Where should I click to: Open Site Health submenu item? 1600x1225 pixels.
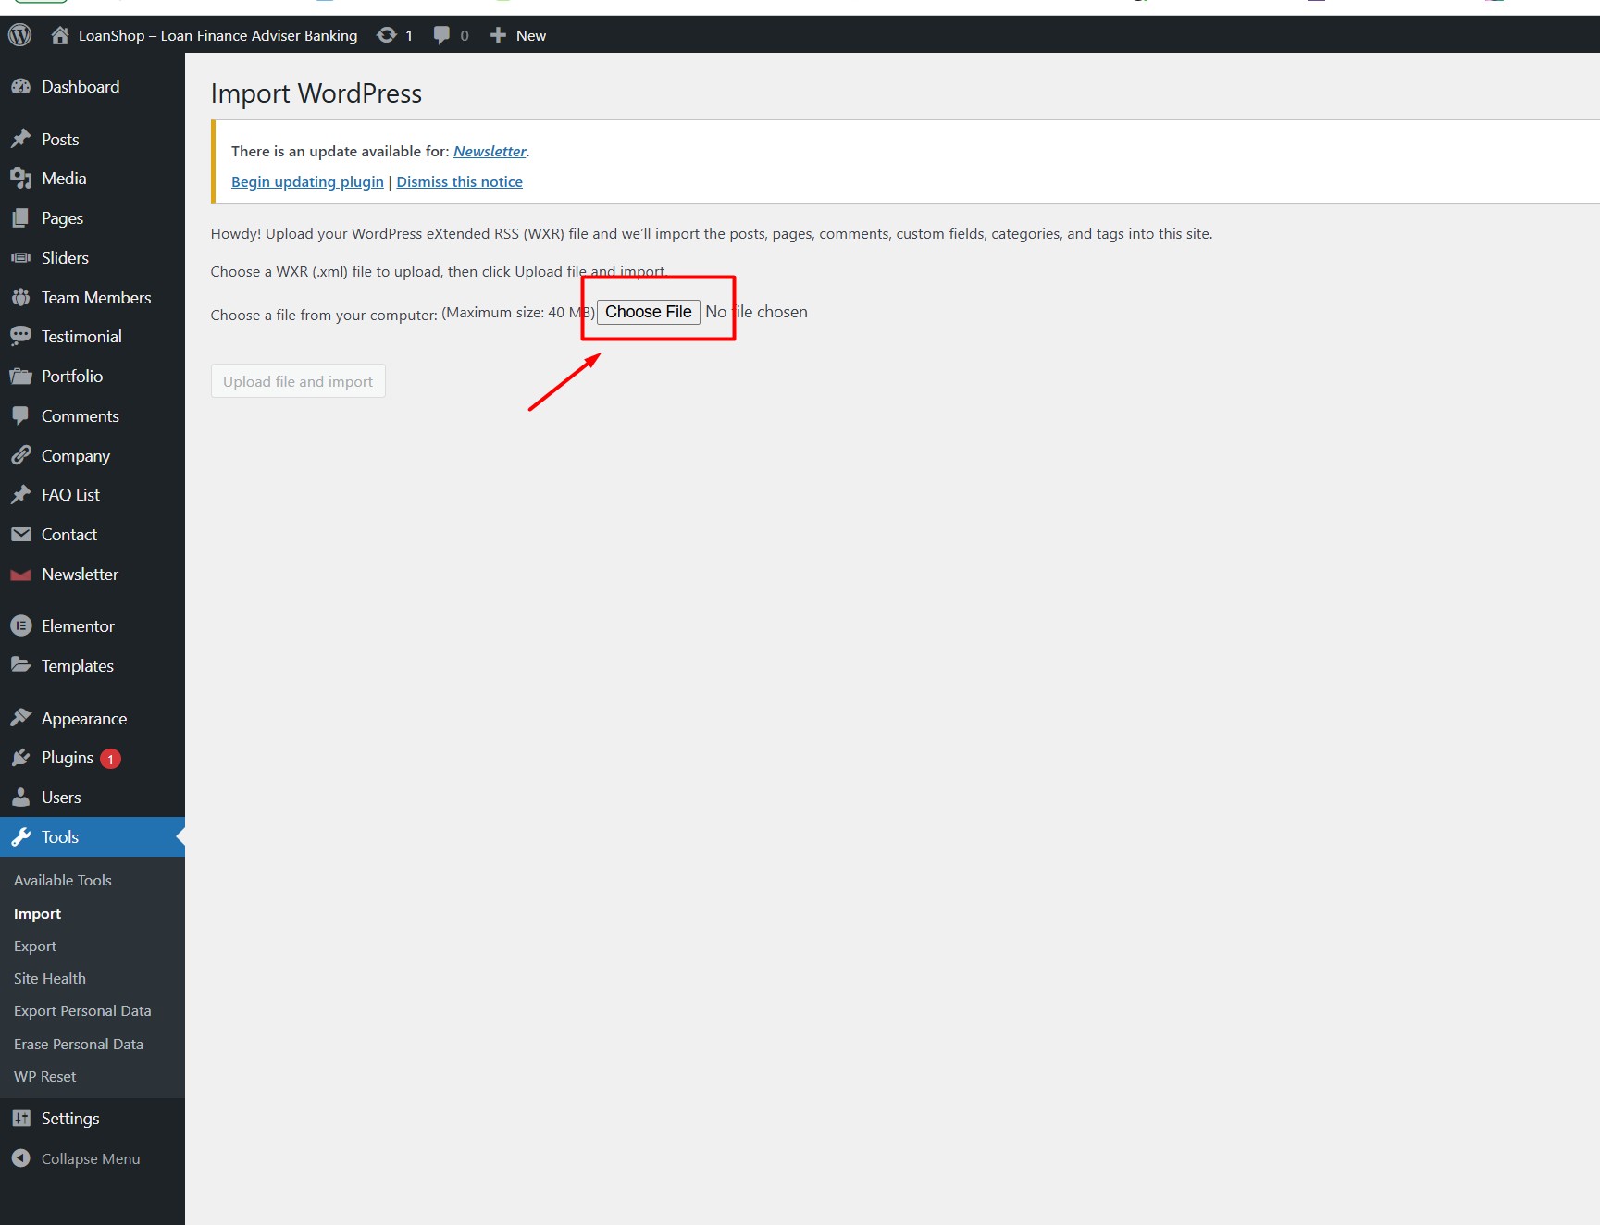coord(50,979)
